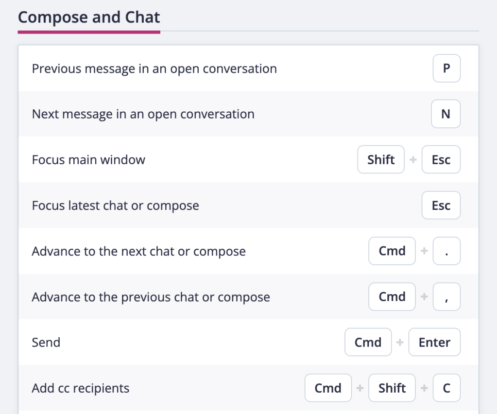Click Cmd key in Add cc recipients row

pos(328,388)
